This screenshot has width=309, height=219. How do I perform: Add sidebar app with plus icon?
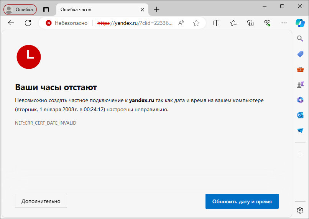(300, 155)
